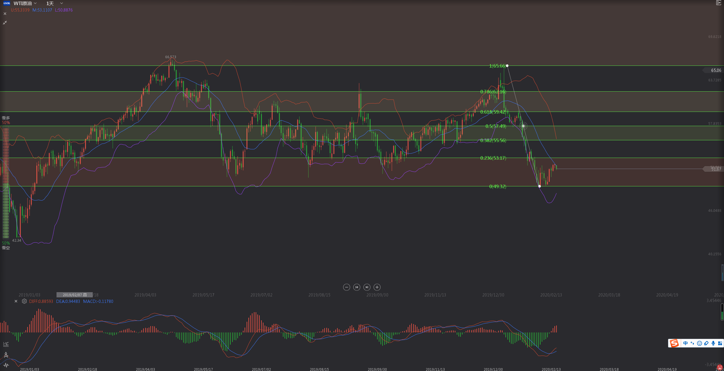This screenshot has width=724, height=371.
Task: Toggle the right sidebar panel icon
Action: 718,3
